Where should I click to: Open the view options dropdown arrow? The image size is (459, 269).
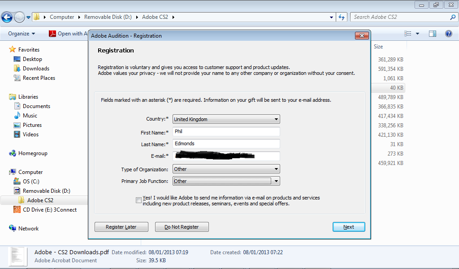(417, 34)
